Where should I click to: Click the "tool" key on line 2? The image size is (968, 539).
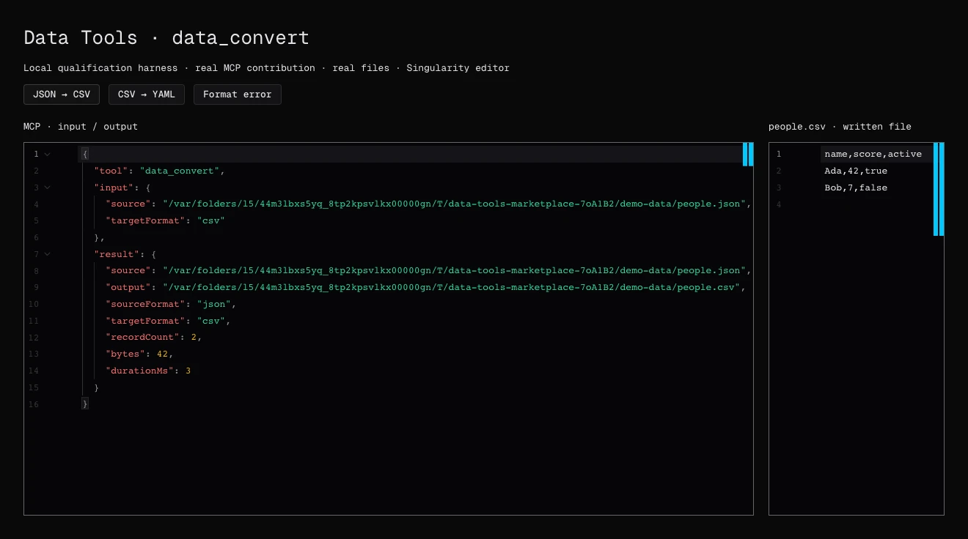[x=111, y=171]
